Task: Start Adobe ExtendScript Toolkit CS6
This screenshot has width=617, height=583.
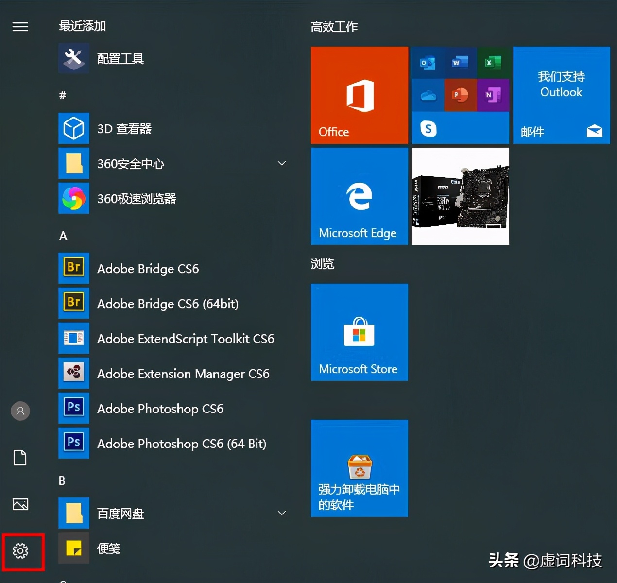Action: point(185,339)
